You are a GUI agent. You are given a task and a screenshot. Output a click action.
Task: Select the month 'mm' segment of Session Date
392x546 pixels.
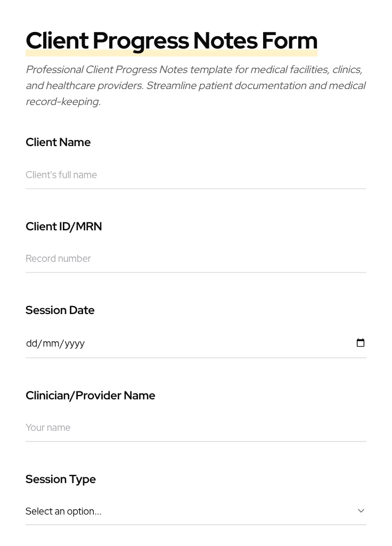[x=51, y=343]
